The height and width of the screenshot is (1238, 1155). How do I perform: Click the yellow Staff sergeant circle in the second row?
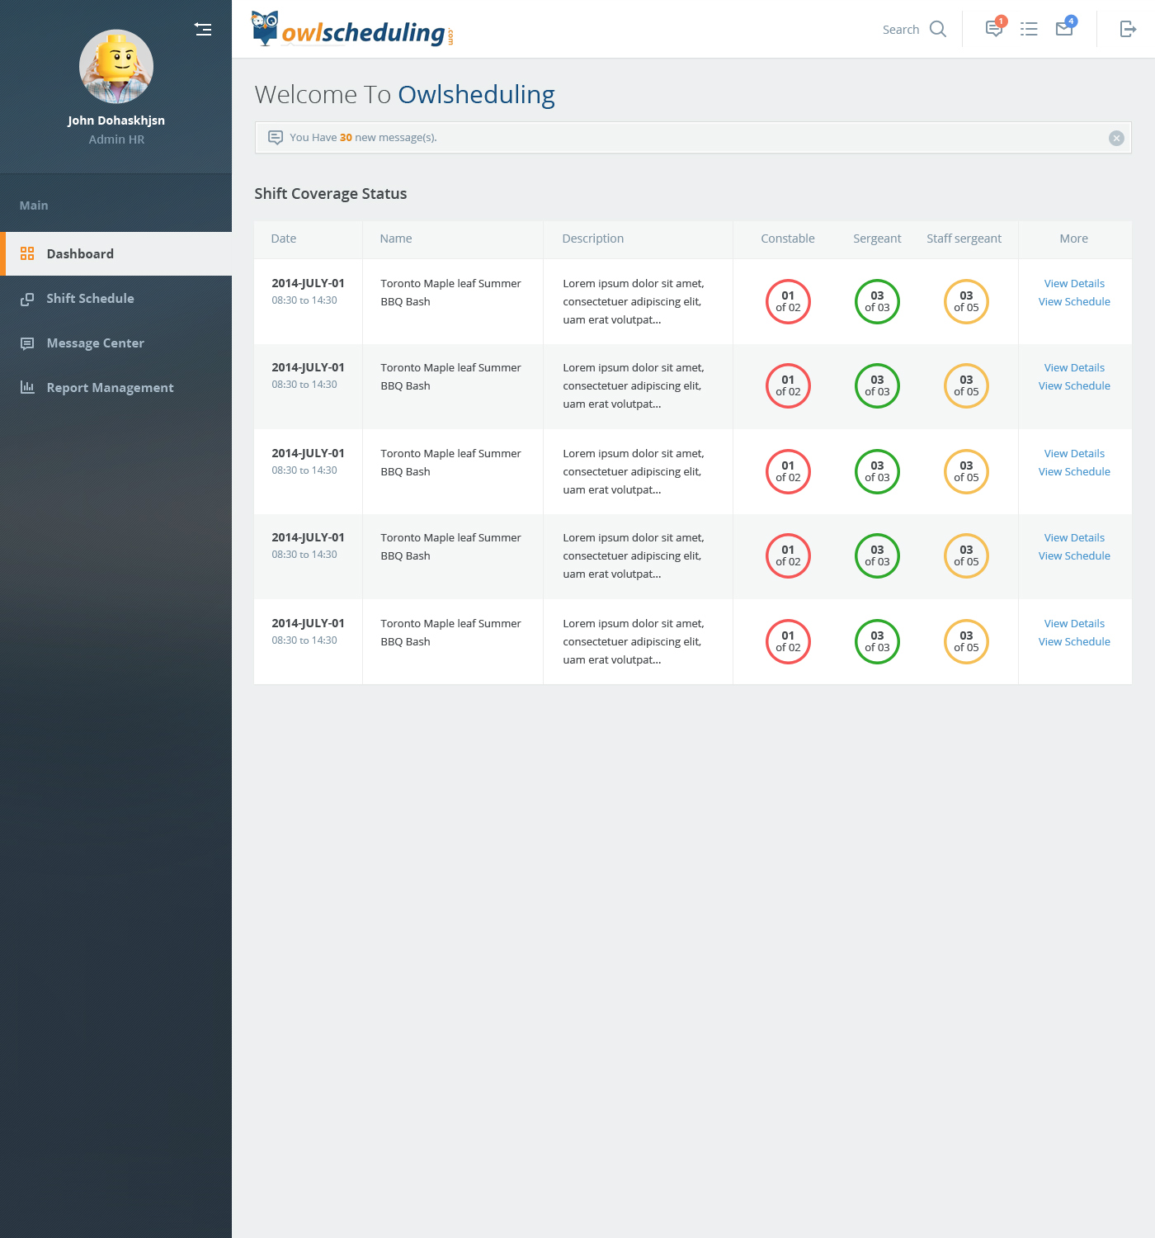tap(966, 385)
